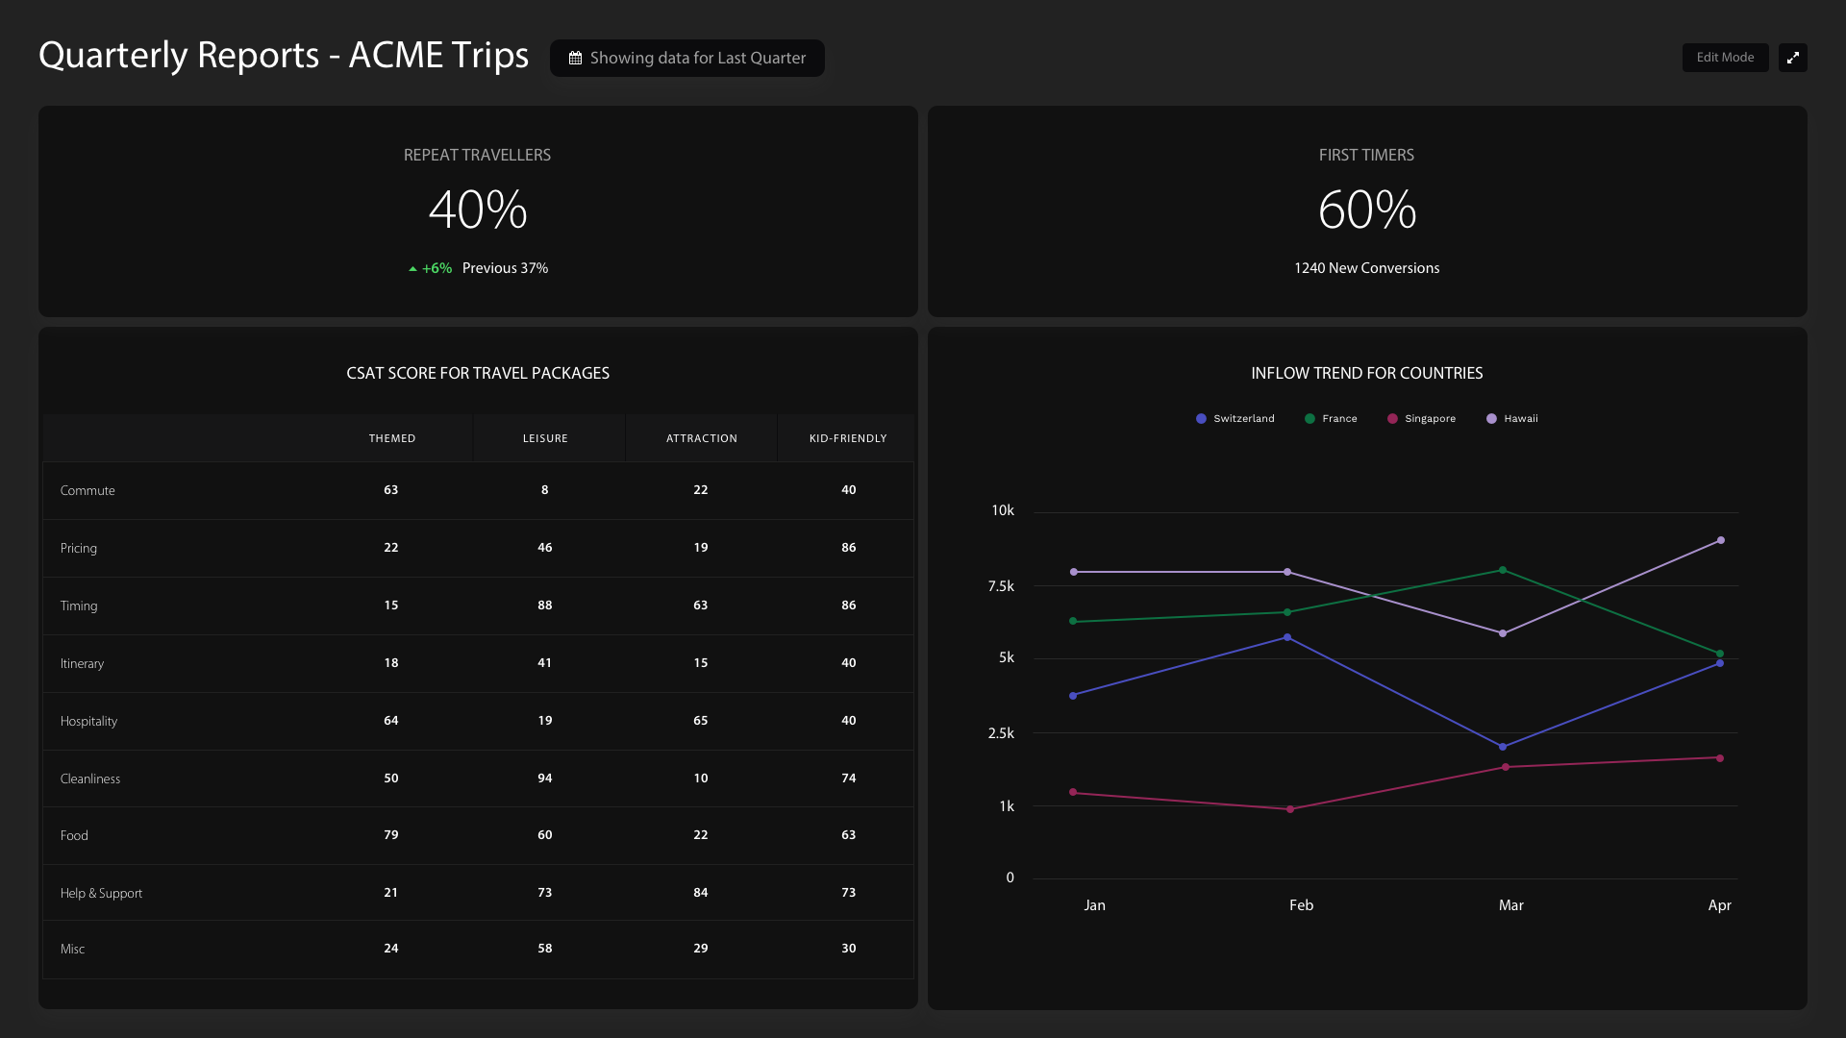
Task: Click Singapore data point for Jan
Action: (x=1073, y=792)
